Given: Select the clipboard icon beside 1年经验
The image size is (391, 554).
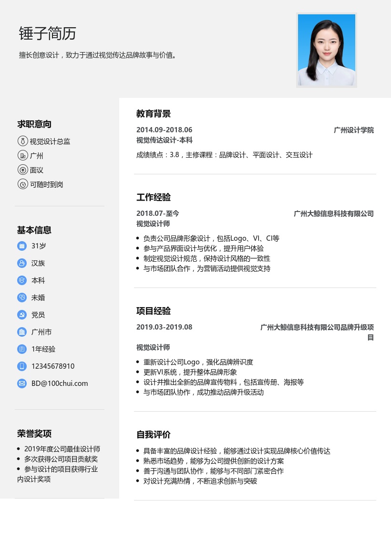Looking at the screenshot, I should (22, 349).
